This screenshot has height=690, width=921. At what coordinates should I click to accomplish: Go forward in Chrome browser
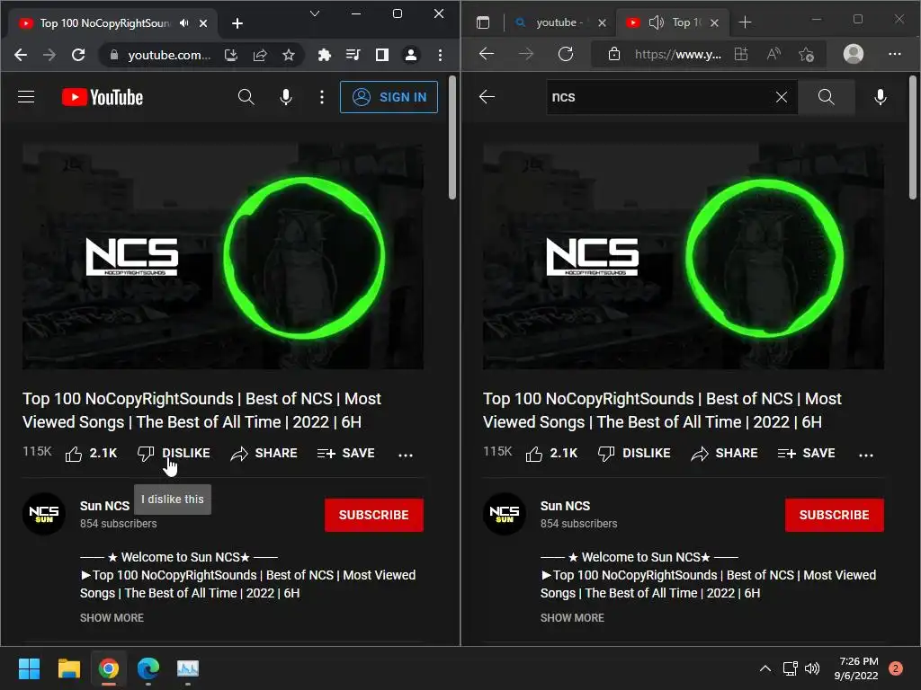[49, 55]
